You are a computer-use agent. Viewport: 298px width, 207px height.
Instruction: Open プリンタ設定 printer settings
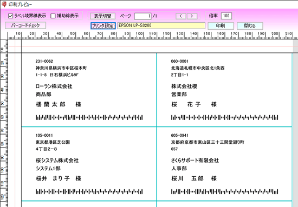pyautogui.click(x=103, y=25)
